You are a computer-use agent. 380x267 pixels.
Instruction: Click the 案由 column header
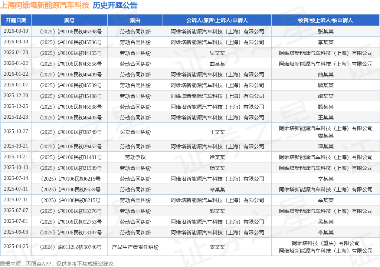coord(135,20)
